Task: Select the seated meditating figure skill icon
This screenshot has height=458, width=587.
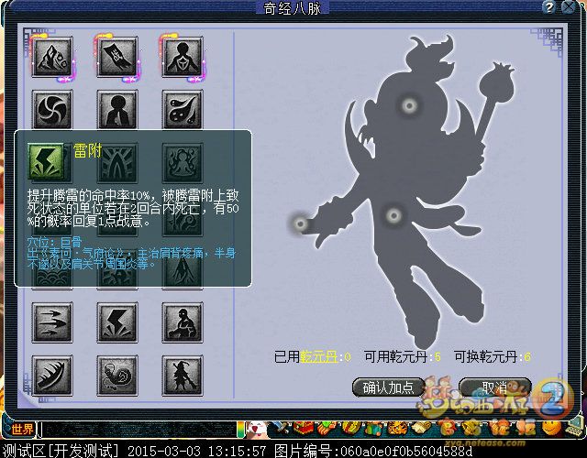Action: pyautogui.click(x=183, y=322)
